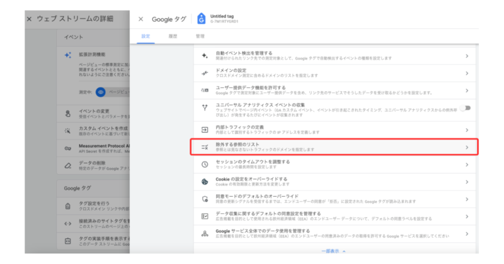504x264 pixels.
Task: Collapse the list with 一部表示
Action: pos(333,251)
